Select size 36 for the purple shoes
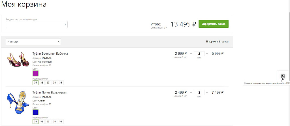Image resolution: width=290 pixels, height=126 pixels. pyautogui.click(x=42, y=83)
